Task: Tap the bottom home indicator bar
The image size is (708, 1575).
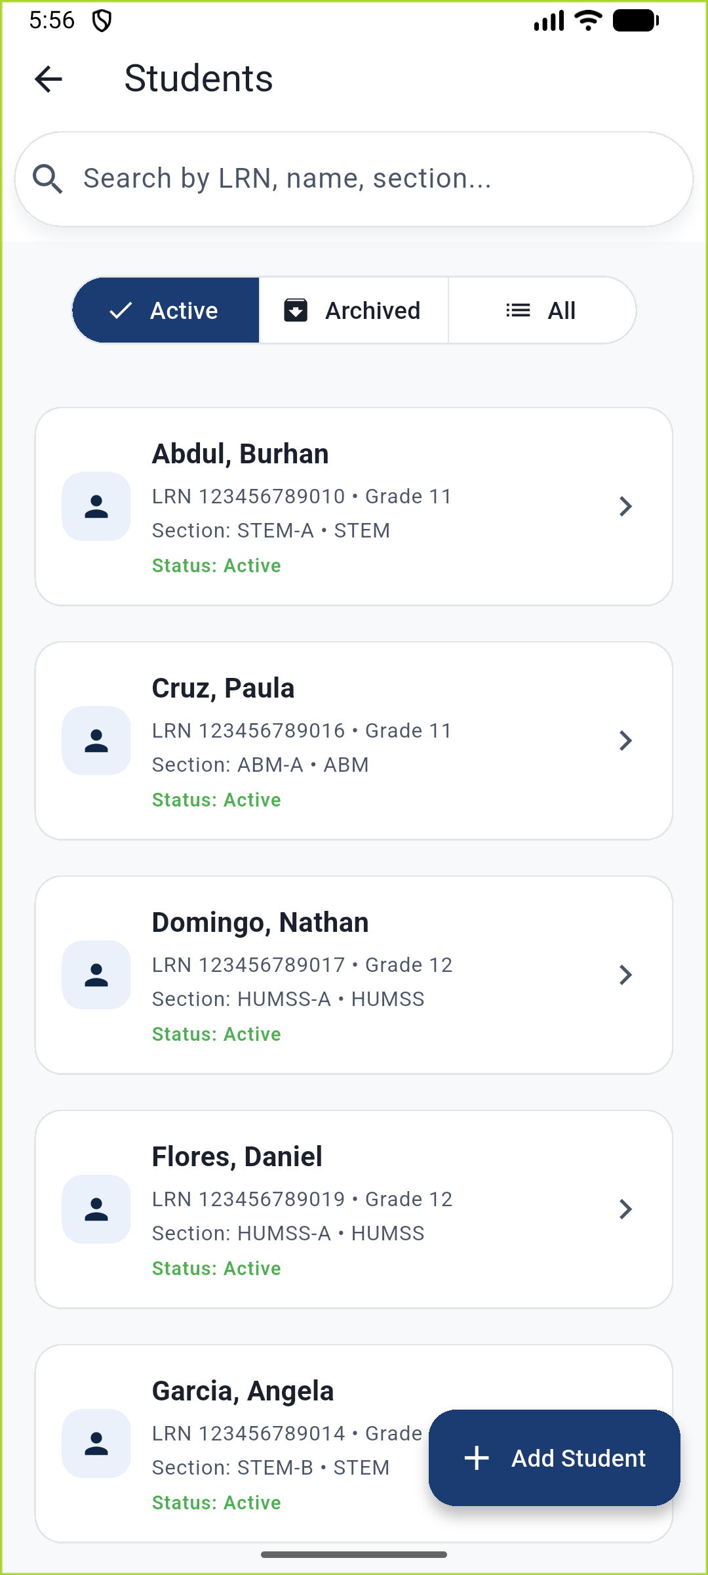Action: tap(354, 1555)
